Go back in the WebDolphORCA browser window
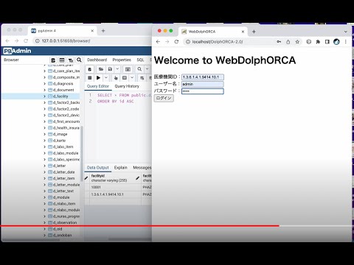Screen dimensions: 354x265 (x=158, y=42)
